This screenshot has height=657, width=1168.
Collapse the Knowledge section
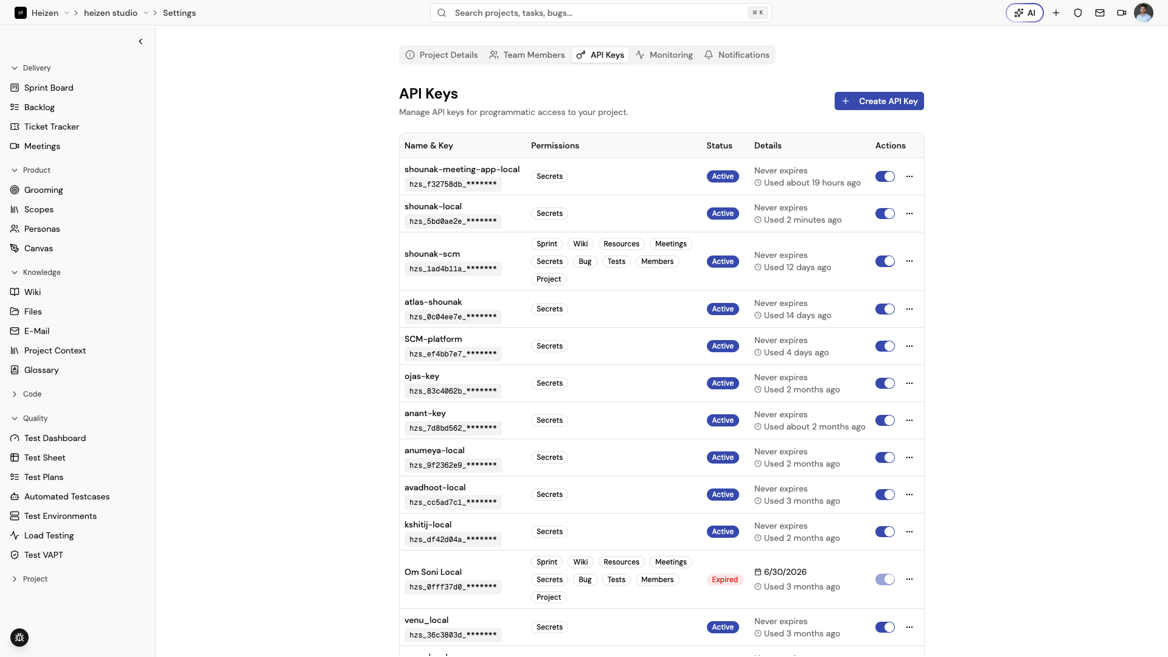coord(36,273)
